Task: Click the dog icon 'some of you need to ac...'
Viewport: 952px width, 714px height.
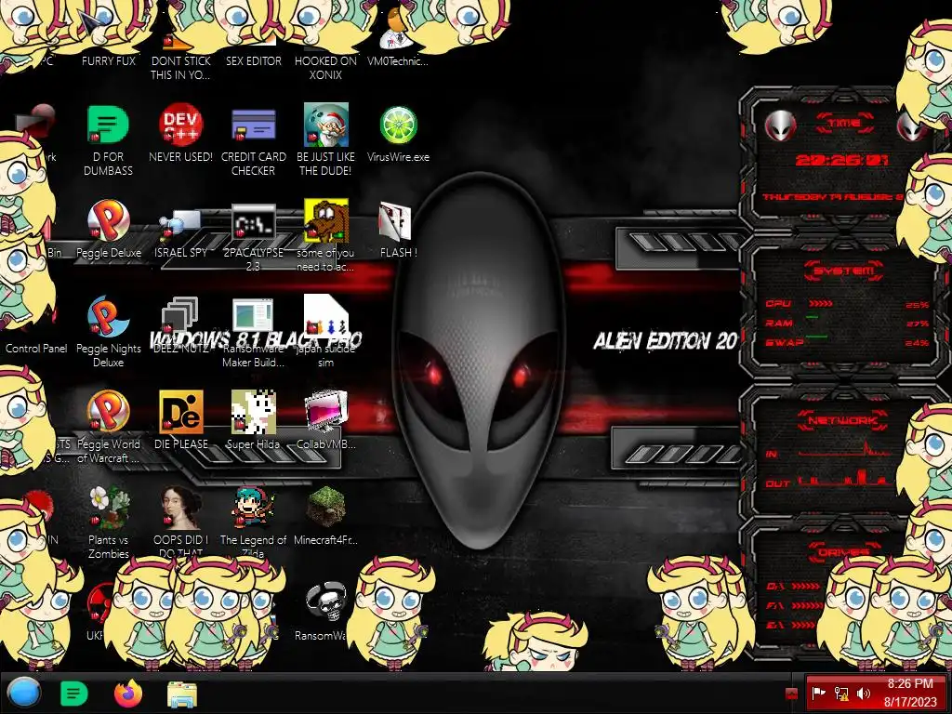Action: [326, 219]
